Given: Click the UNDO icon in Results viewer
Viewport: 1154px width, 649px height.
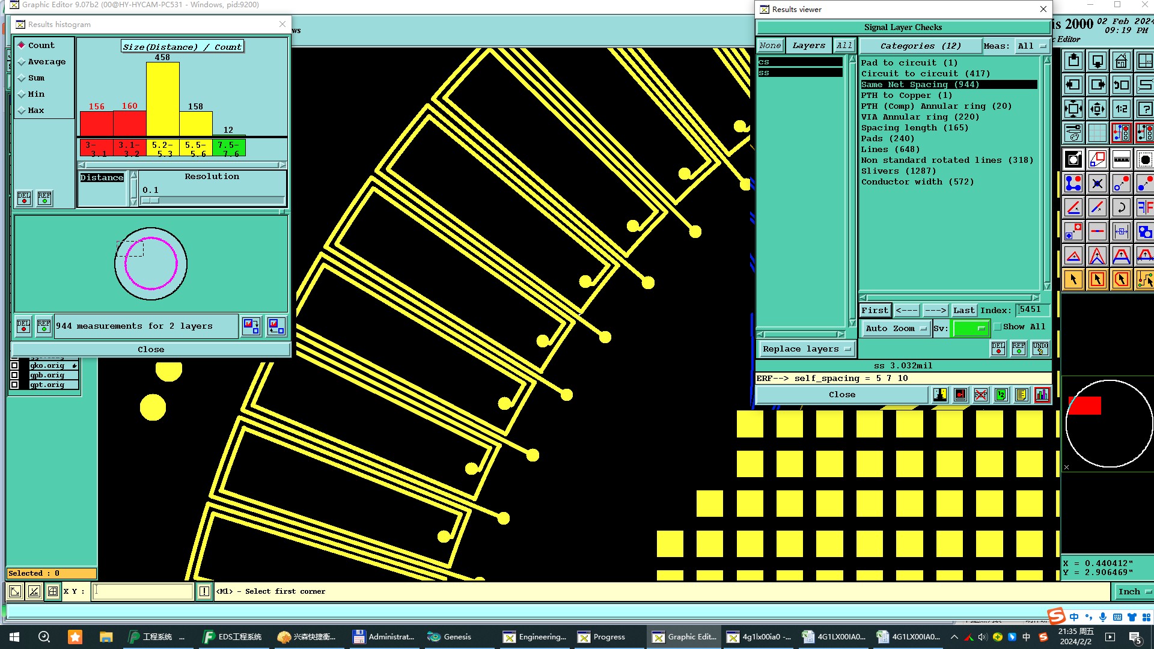Looking at the screenshot, I should click(x=1040, y=349).
